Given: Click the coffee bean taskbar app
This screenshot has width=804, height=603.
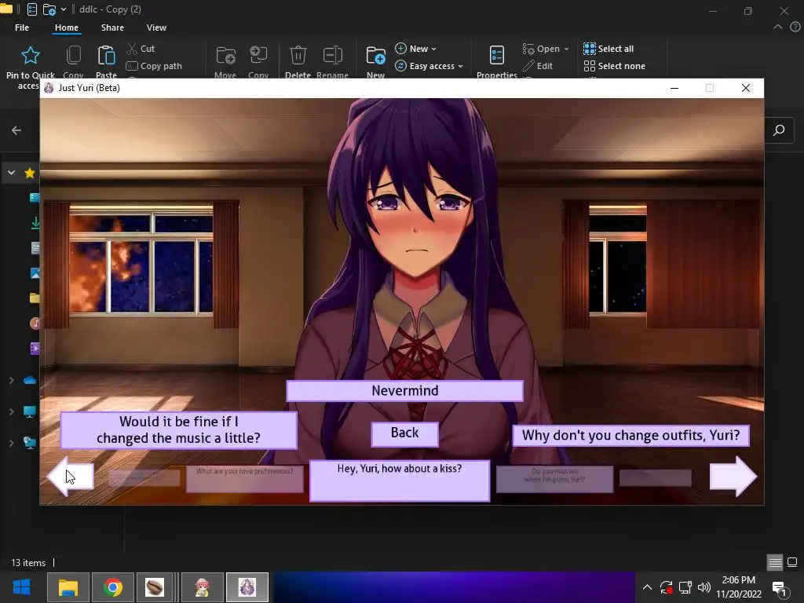Looking at the screenshot, I should click(x=154, y=587).
